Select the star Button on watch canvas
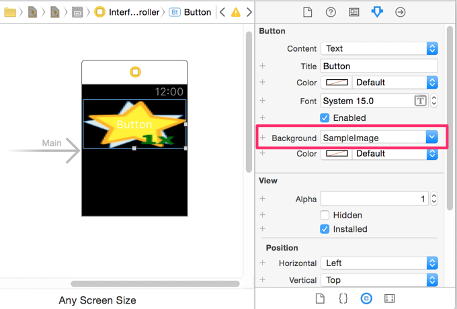 click(x=134, y=124)
